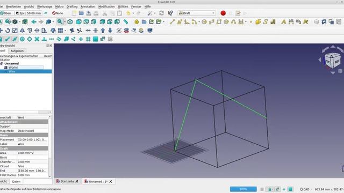344x193 pixels.
Task: Open the Annotation menu
Action: (x=88, y=6)
